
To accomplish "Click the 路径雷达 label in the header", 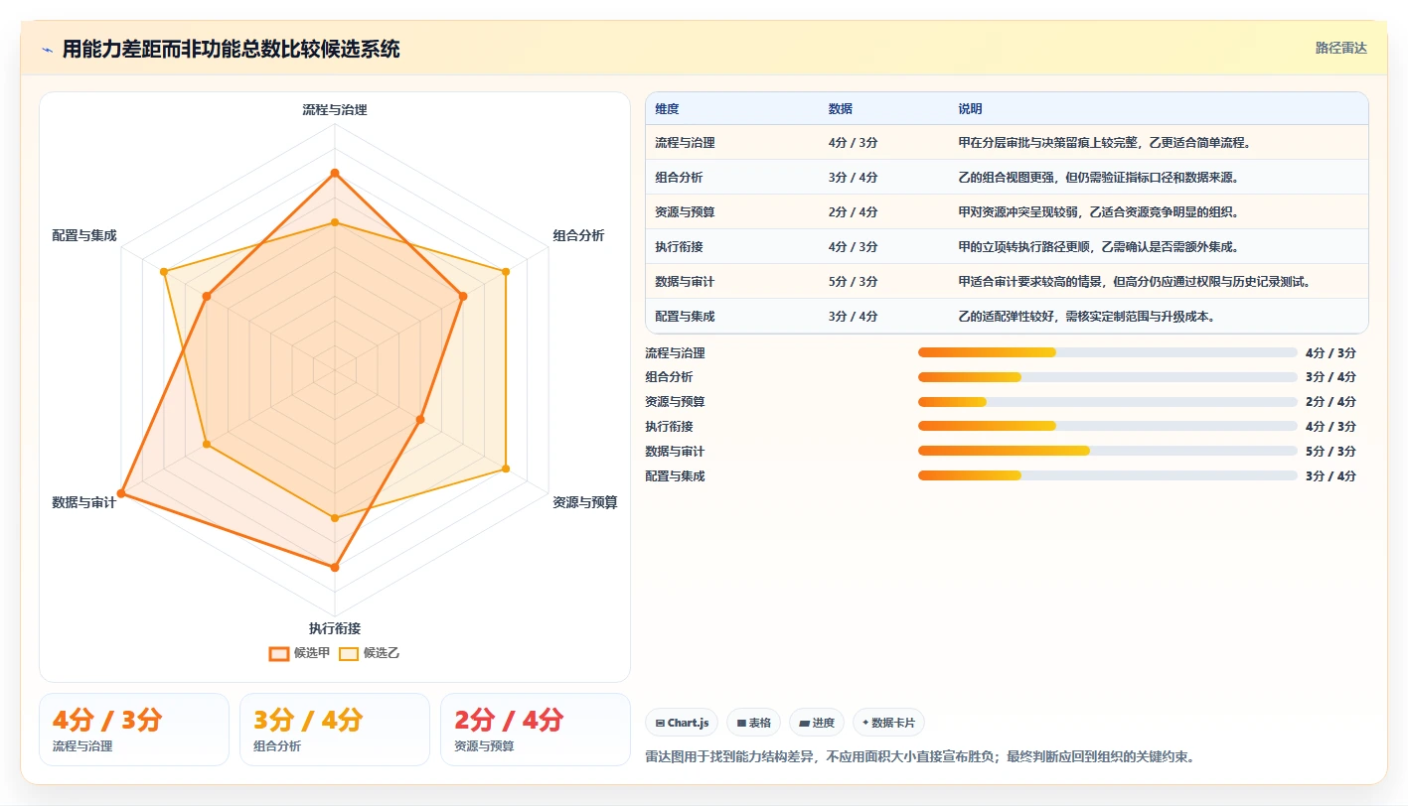I will [x=1340, y=48].
